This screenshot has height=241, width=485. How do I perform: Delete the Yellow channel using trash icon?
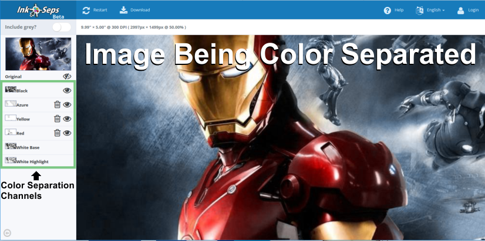[x=57, y=119]
